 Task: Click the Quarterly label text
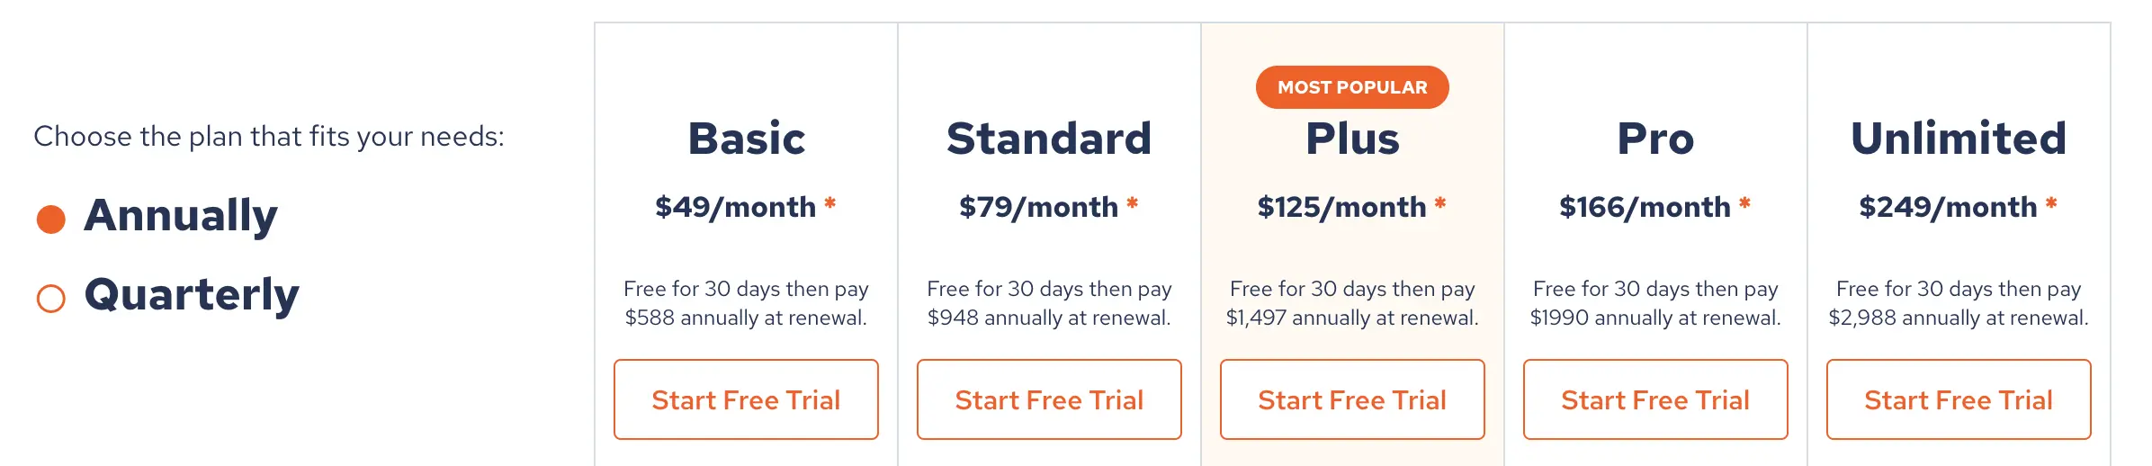click(x=192, y=295)
